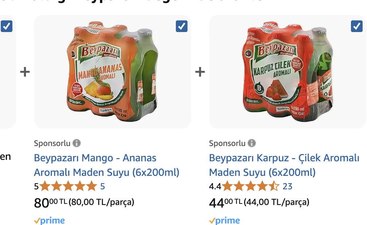Click the Karpuz Çilek six-pack product image
367x225 pixels.
[x=287, y=72]
